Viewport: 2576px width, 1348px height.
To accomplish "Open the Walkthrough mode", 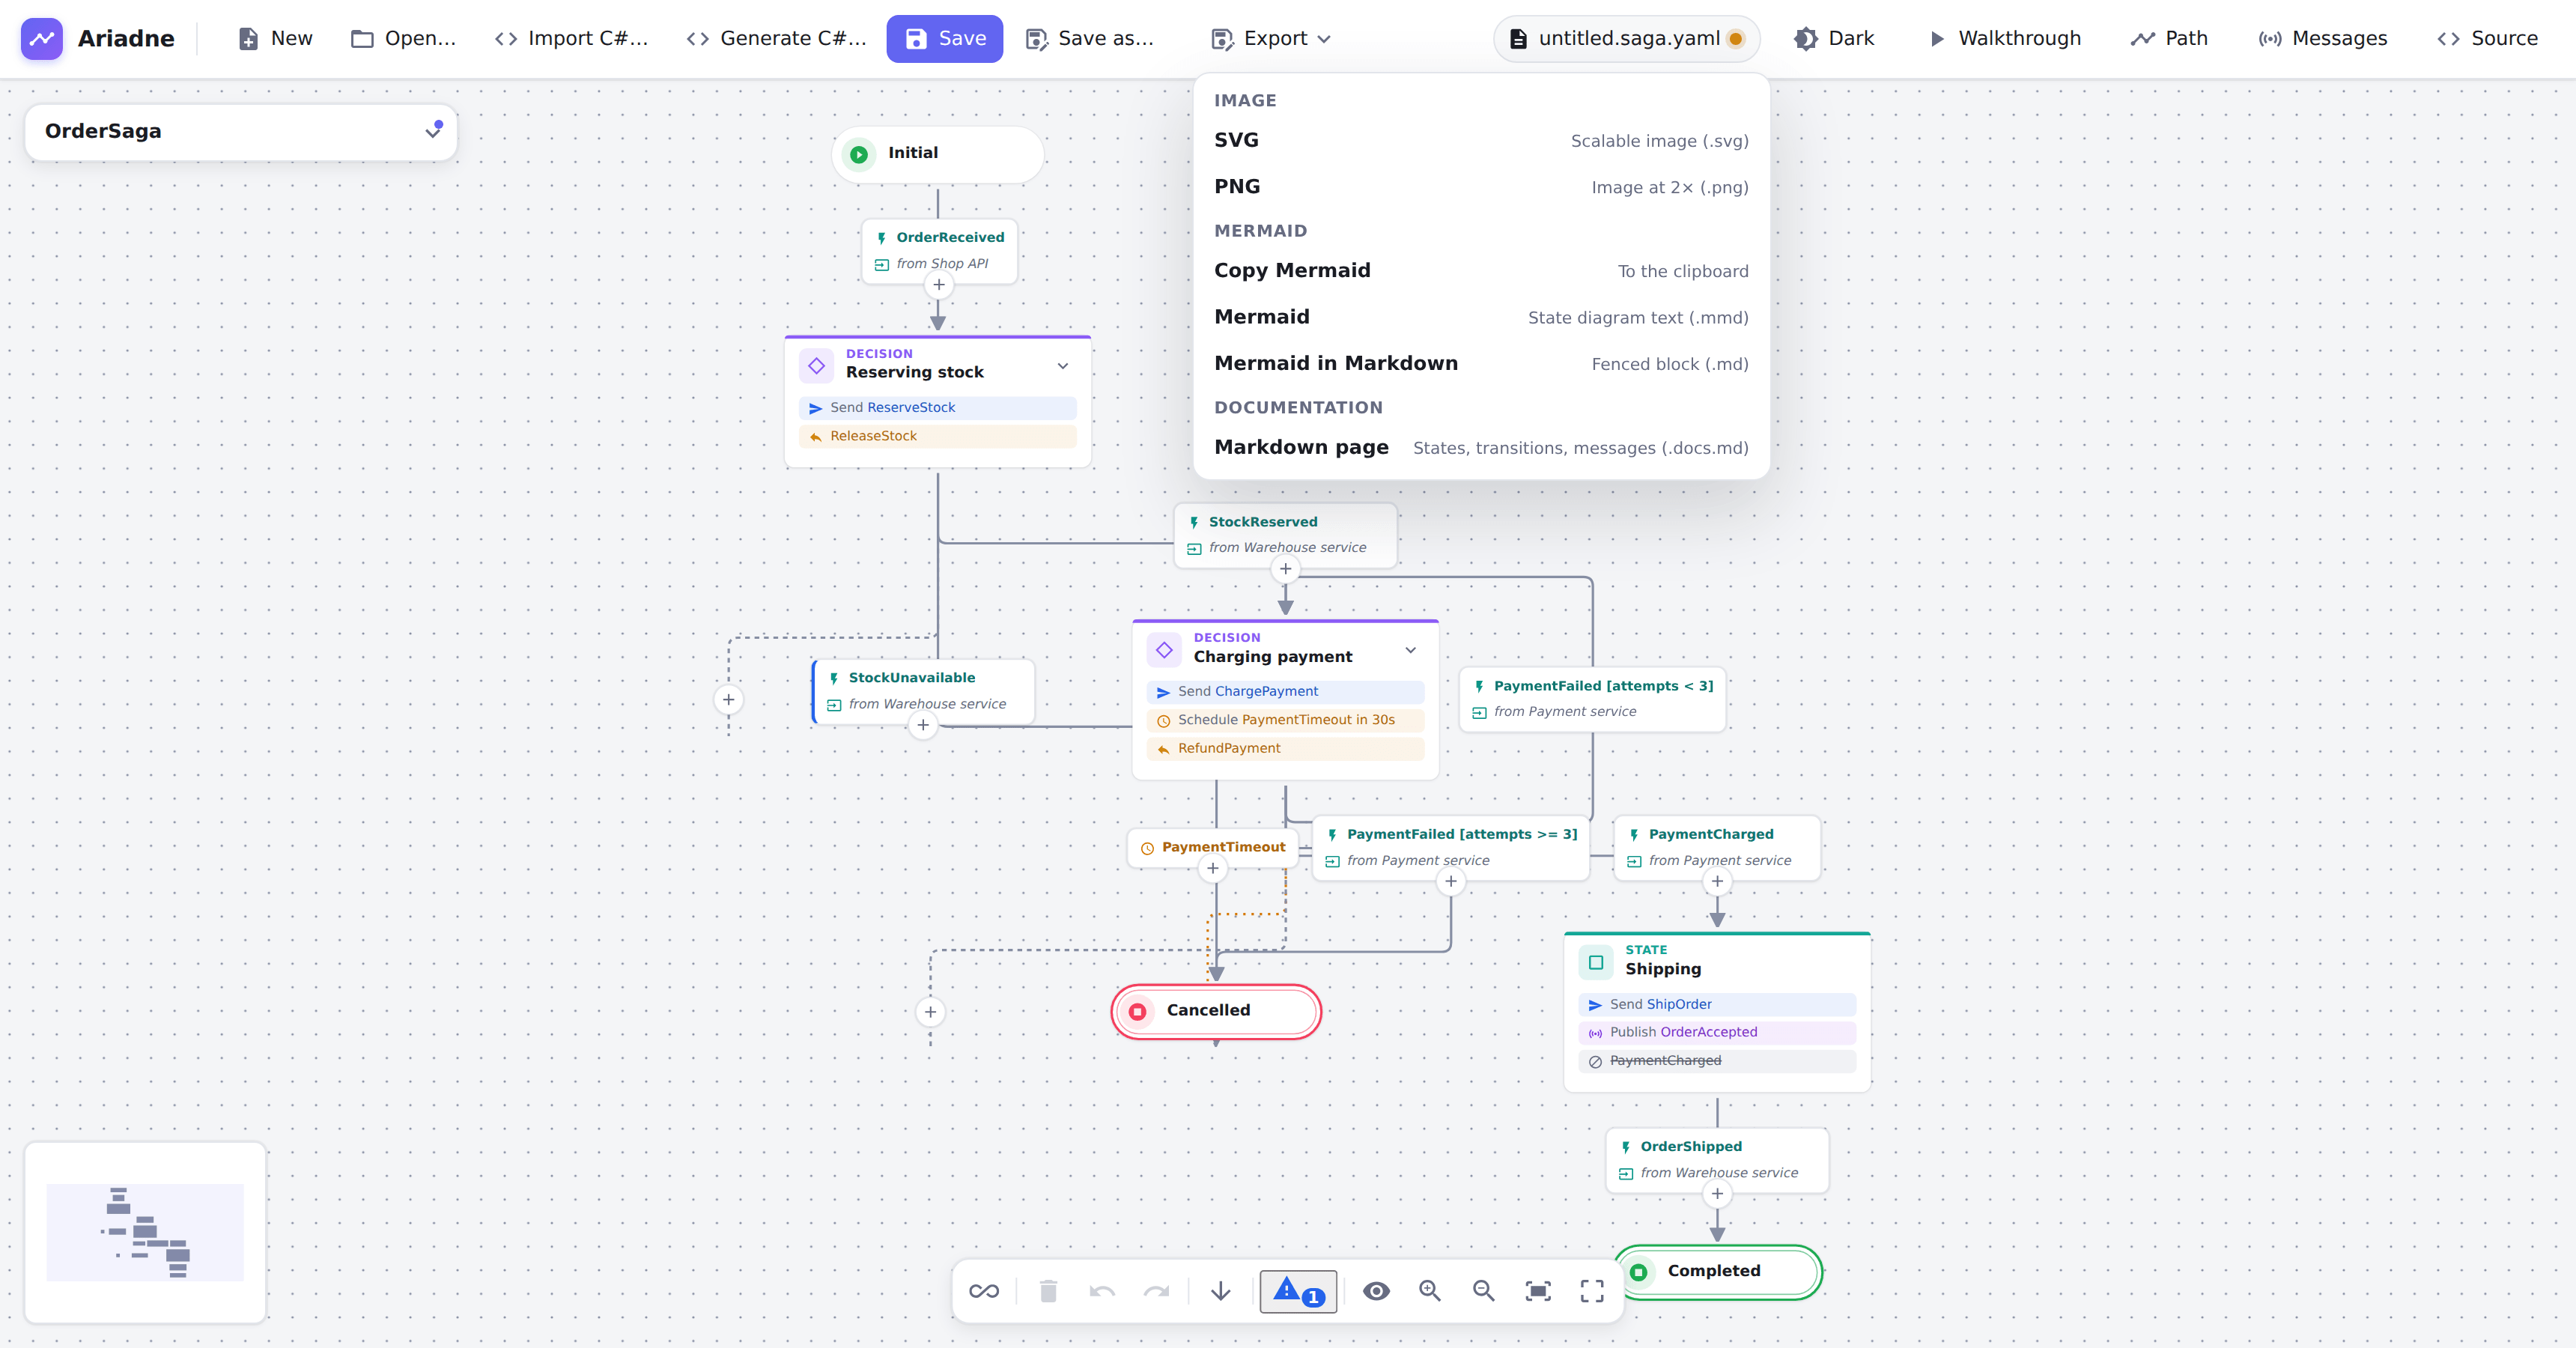I will [x=2004, y=38].
